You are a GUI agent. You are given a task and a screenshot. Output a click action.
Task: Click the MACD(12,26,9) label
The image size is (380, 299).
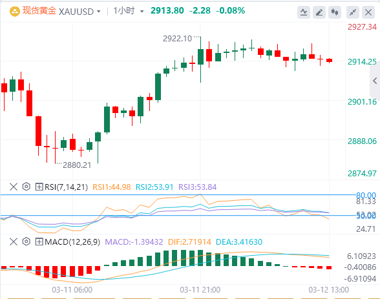pos(72,242)
